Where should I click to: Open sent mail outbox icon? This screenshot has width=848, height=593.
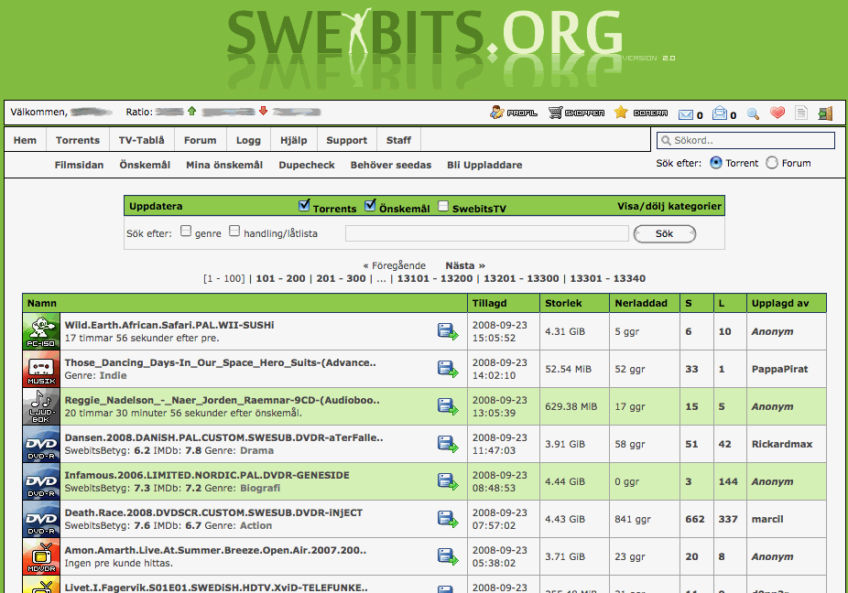click(719, 113)
